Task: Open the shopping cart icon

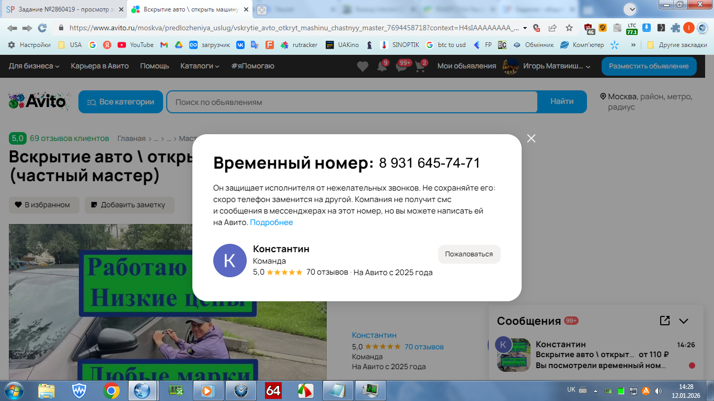Action: 420,66
